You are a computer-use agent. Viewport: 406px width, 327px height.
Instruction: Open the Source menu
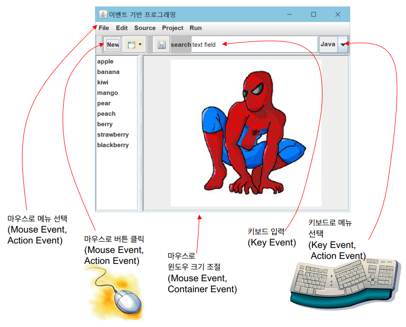(x=145, y=28)
